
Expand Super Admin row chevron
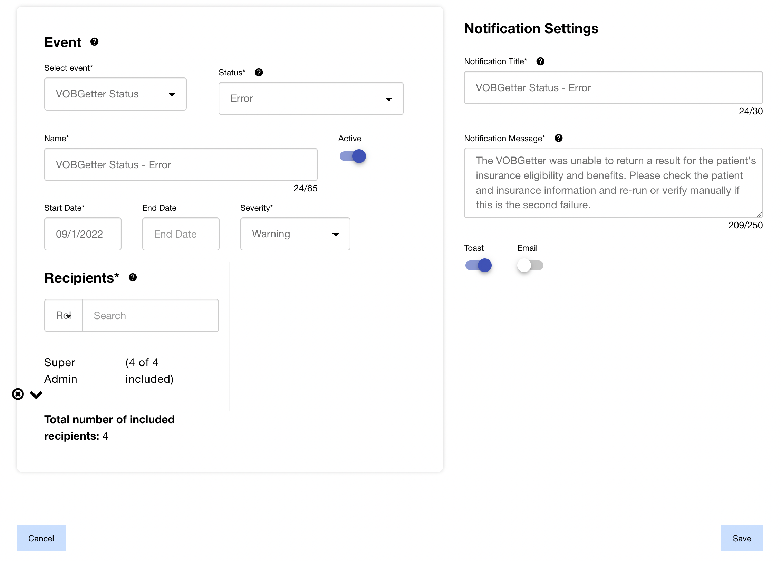point(36,395)
